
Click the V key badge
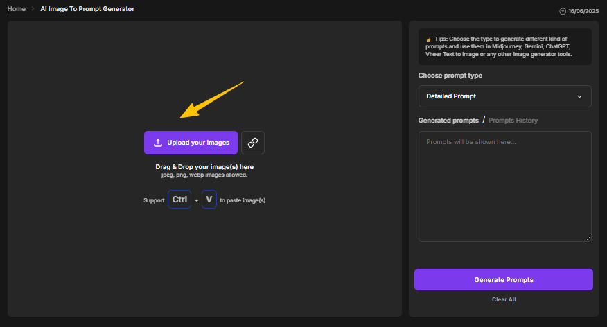tap(209, 200)
